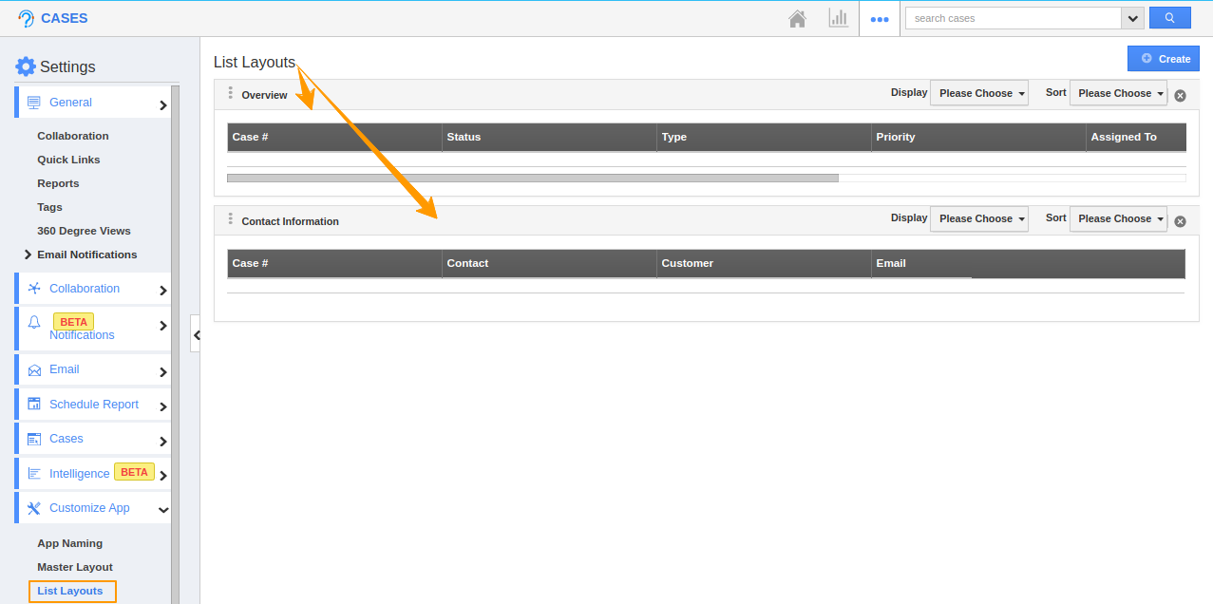The image size is (1213, 604).
Task: Click the Schedule Report calendar icon
Action: pyautogui.click(x=34, y=404)
